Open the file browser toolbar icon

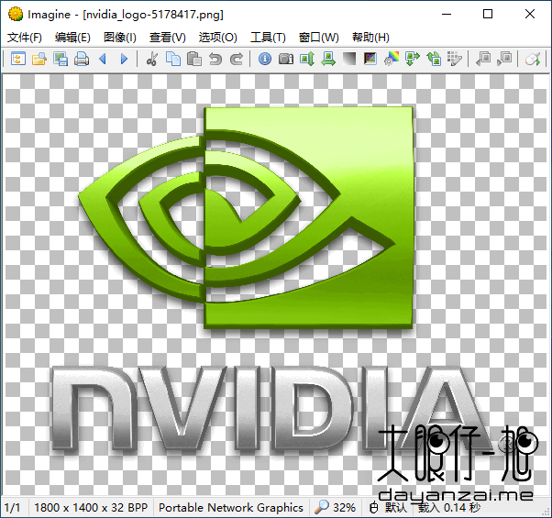point(18,59)
